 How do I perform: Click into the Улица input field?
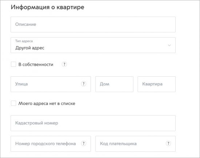(x=51, y=84)
